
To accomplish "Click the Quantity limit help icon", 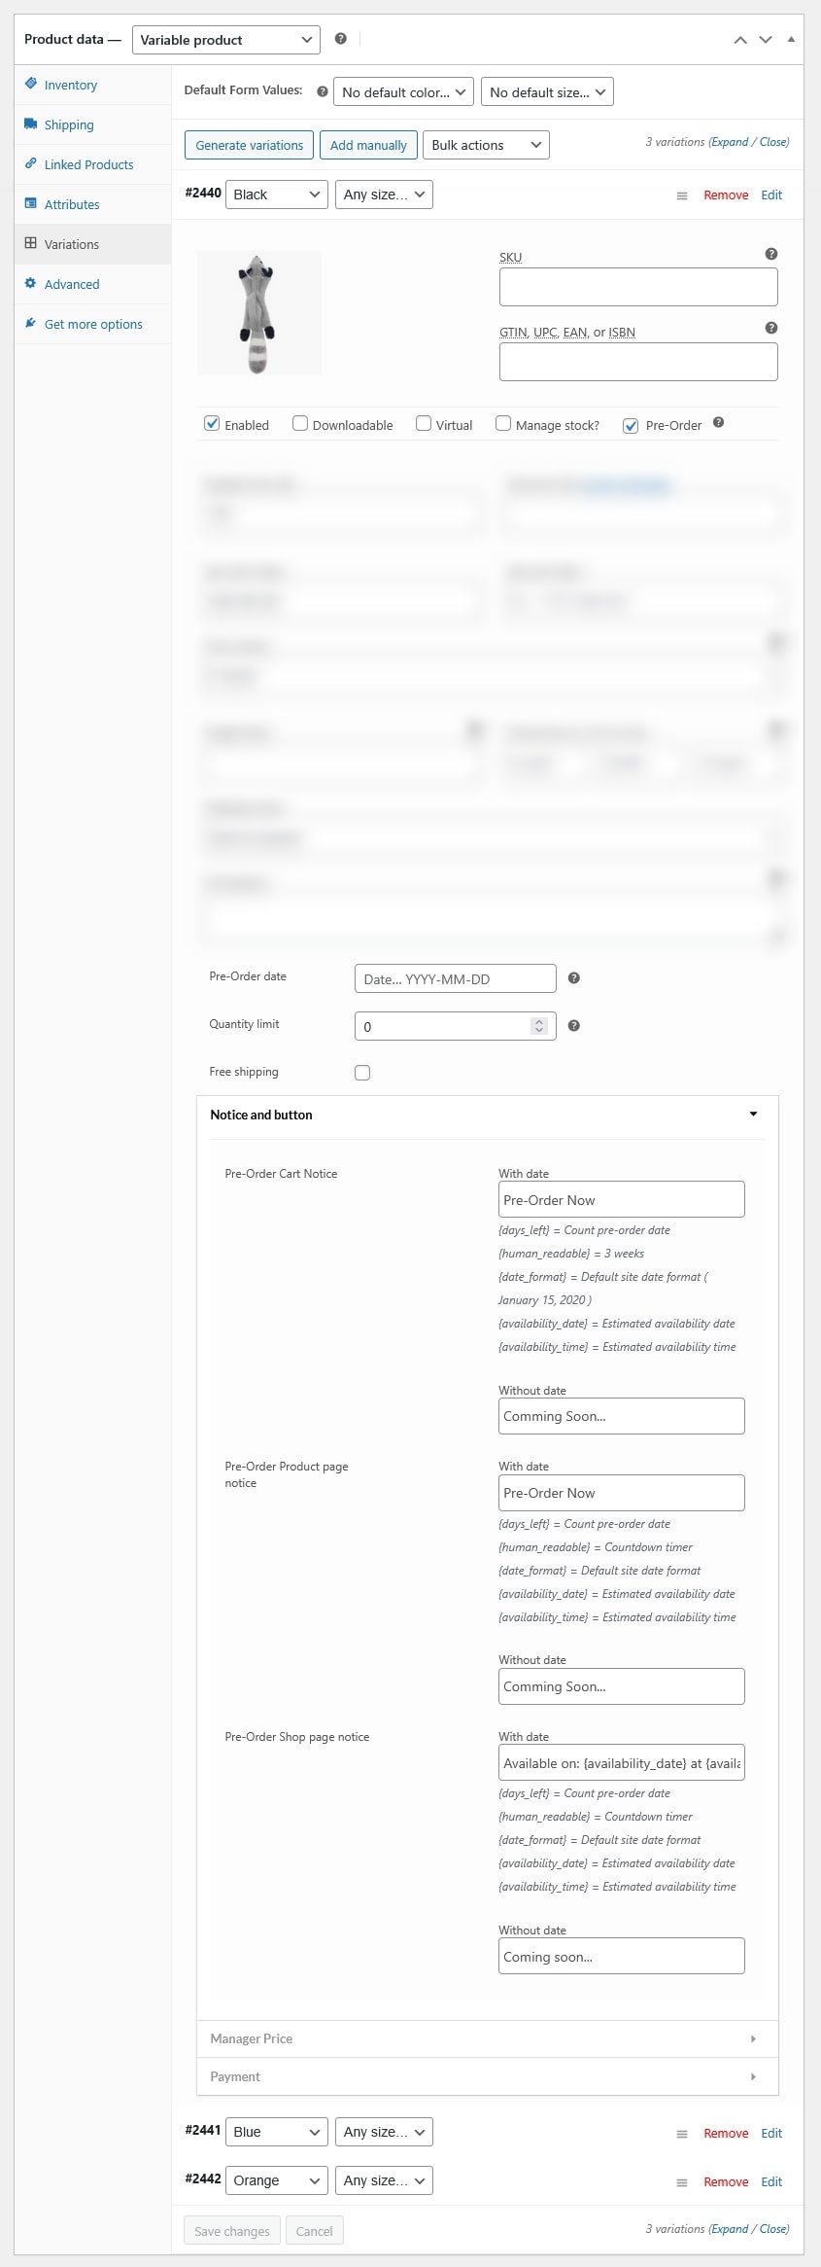I will coord(573,1026).
